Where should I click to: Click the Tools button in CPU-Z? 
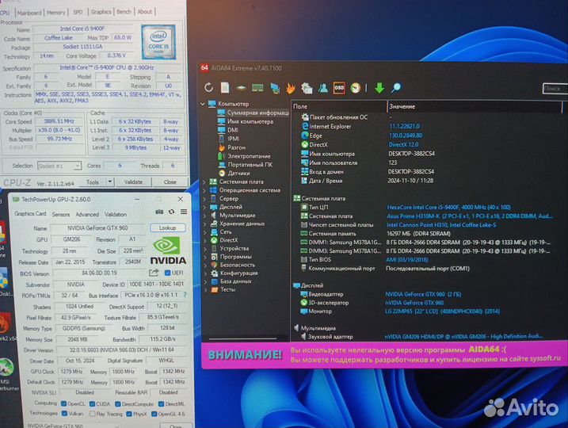(93, 182)
